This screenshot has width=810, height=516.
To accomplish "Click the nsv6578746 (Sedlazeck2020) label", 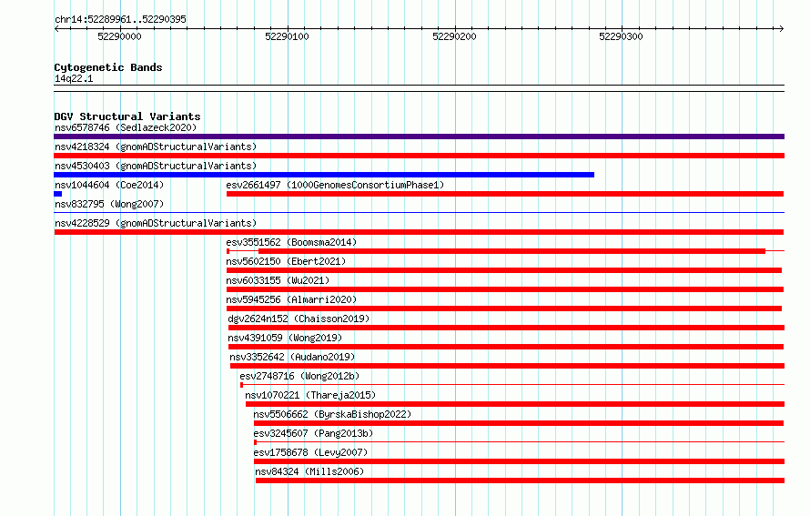I will 126,127.
